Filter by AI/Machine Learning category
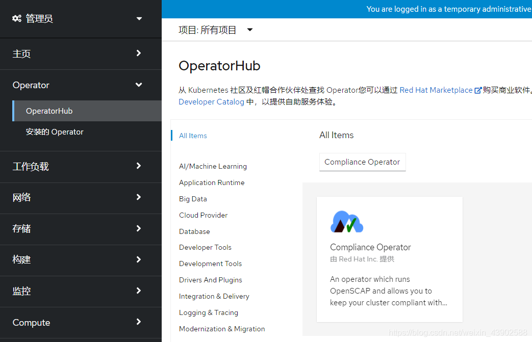Viewport: 532px width, 342px height. (x=213, y=166)
